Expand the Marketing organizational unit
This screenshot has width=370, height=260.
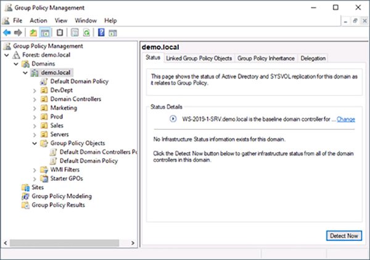point(35,108)
